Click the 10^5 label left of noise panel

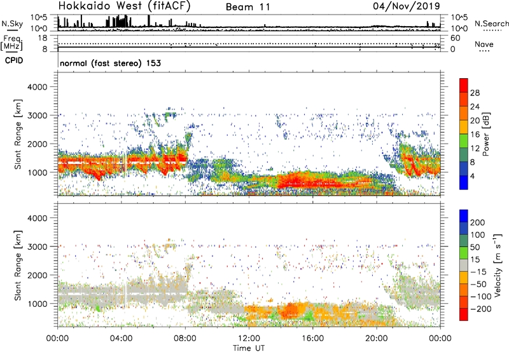(39, 17)
